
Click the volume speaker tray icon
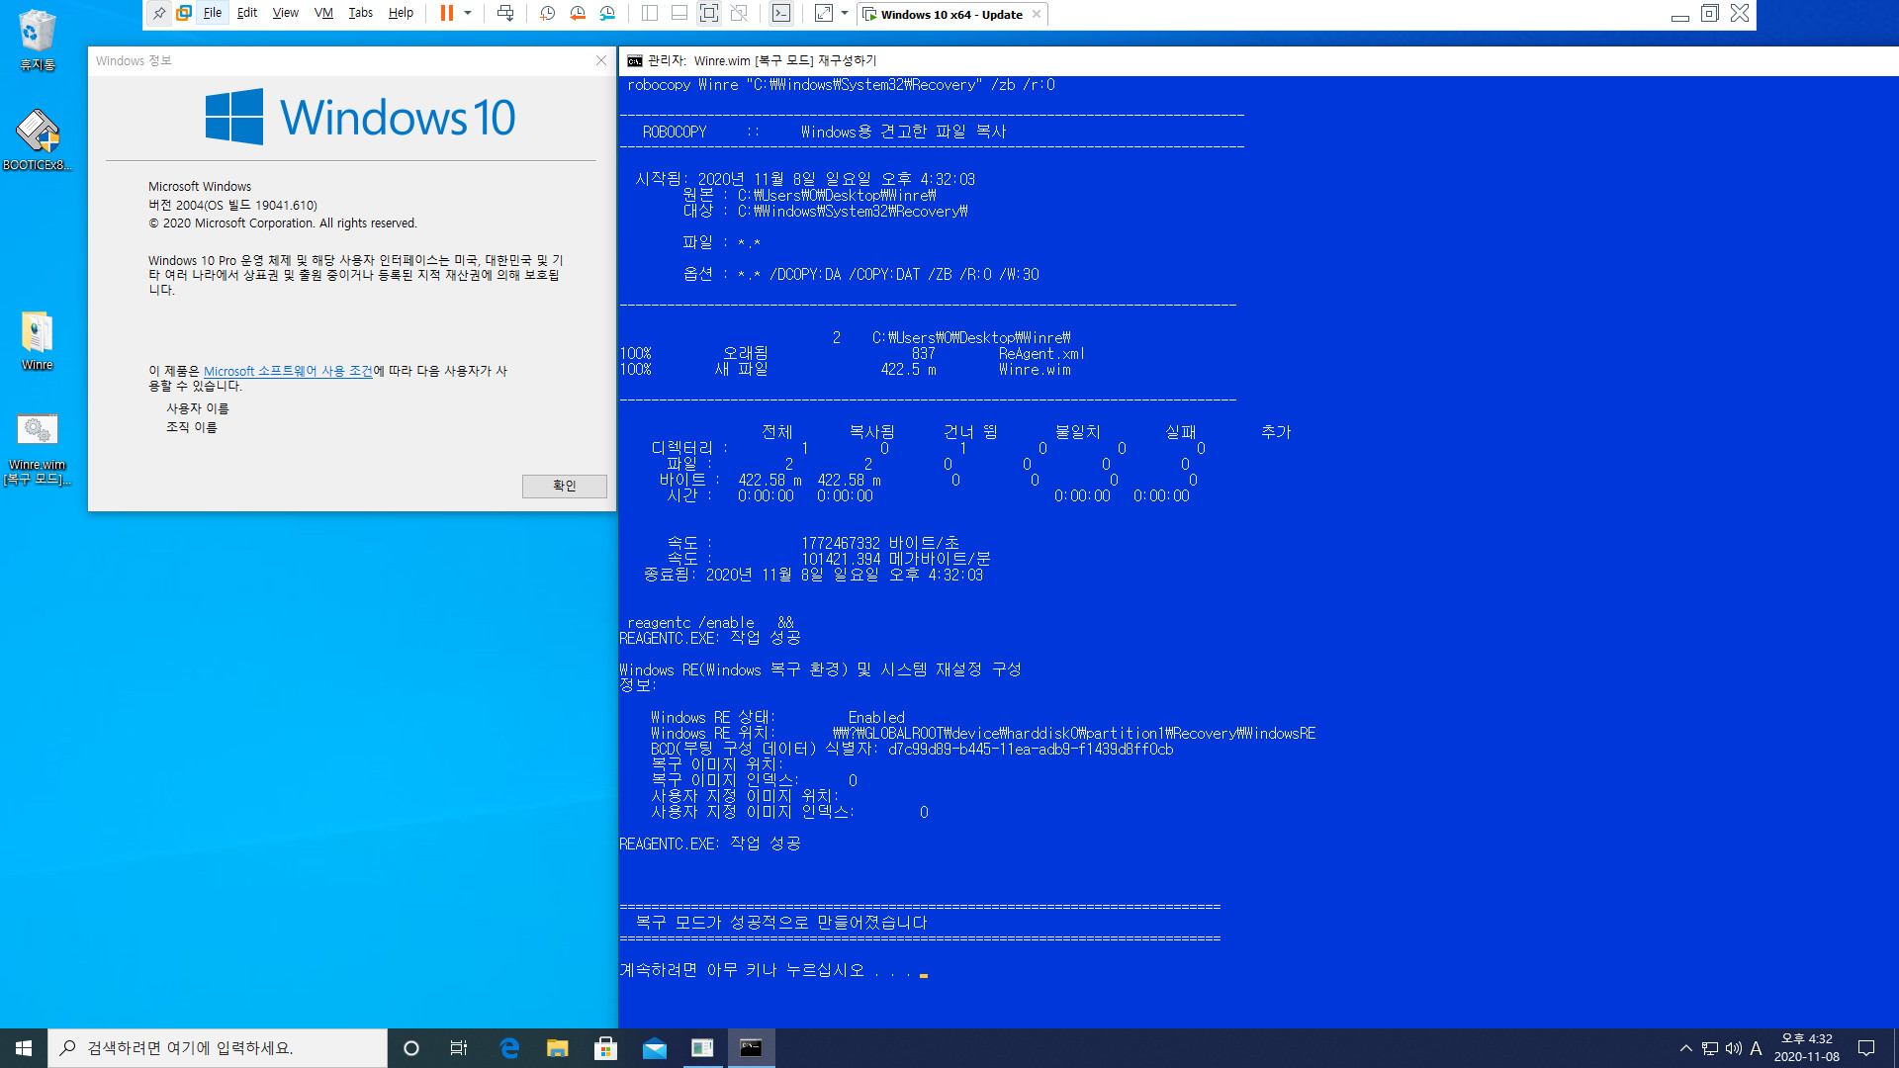click(x=1733, y=1048)
